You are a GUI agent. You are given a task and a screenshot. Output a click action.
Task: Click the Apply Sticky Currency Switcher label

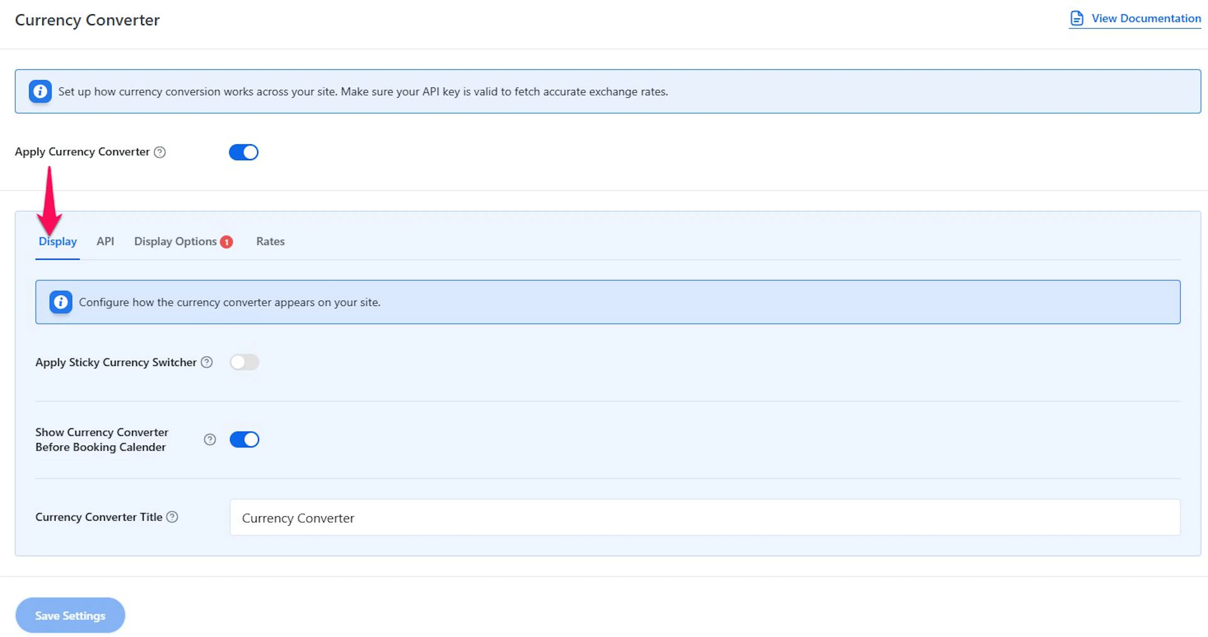(116, 362)
